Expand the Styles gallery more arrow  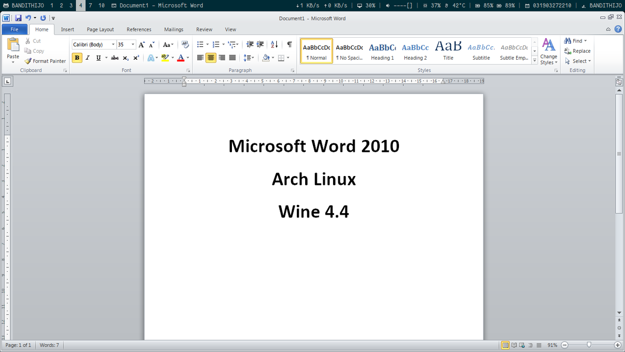click(x=535, y=61)
